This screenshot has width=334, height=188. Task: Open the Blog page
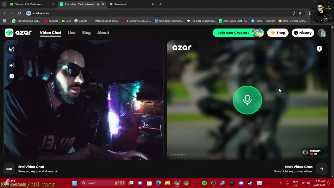(x=86, y=33)
